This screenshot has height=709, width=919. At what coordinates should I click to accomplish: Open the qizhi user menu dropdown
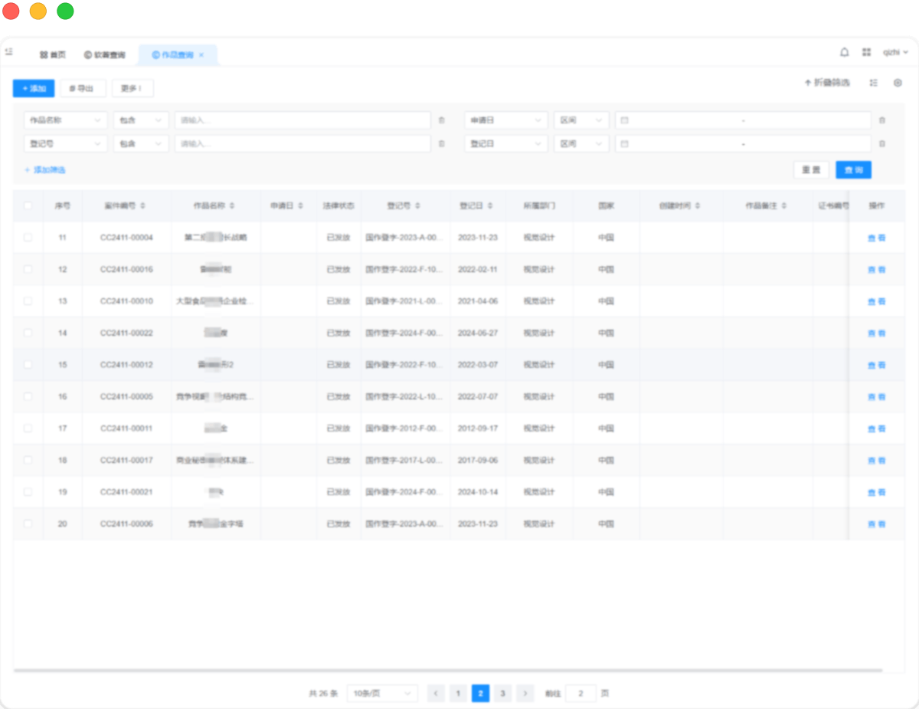click(894, 52)
